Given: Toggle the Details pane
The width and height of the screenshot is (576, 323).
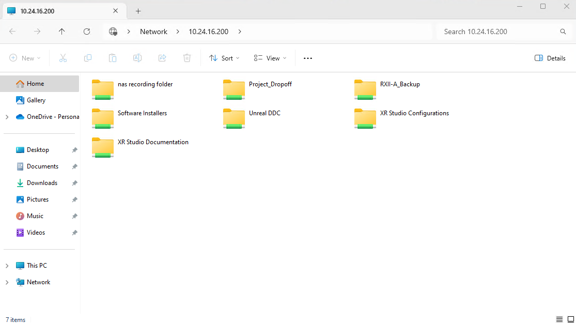Looking at the screenshot, I should [x=550, y=58].
